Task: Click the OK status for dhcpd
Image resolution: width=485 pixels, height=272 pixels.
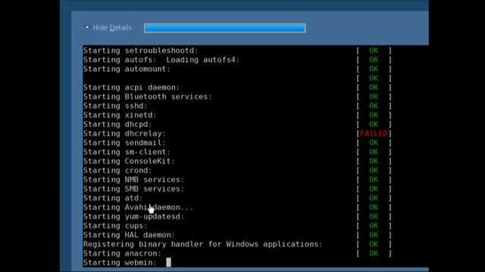Action: tap(374, 125)
